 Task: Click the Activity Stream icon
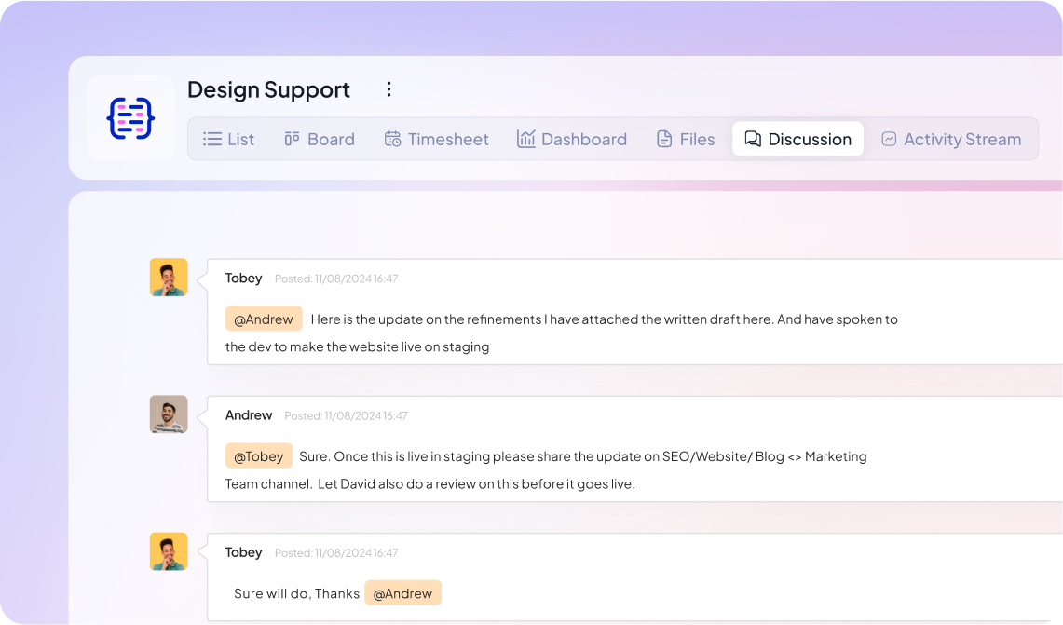pos(889,139)
